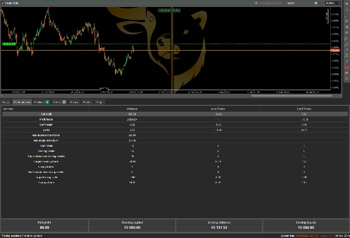
Task: Click the green position label on chart
Action: coord(9,44)
